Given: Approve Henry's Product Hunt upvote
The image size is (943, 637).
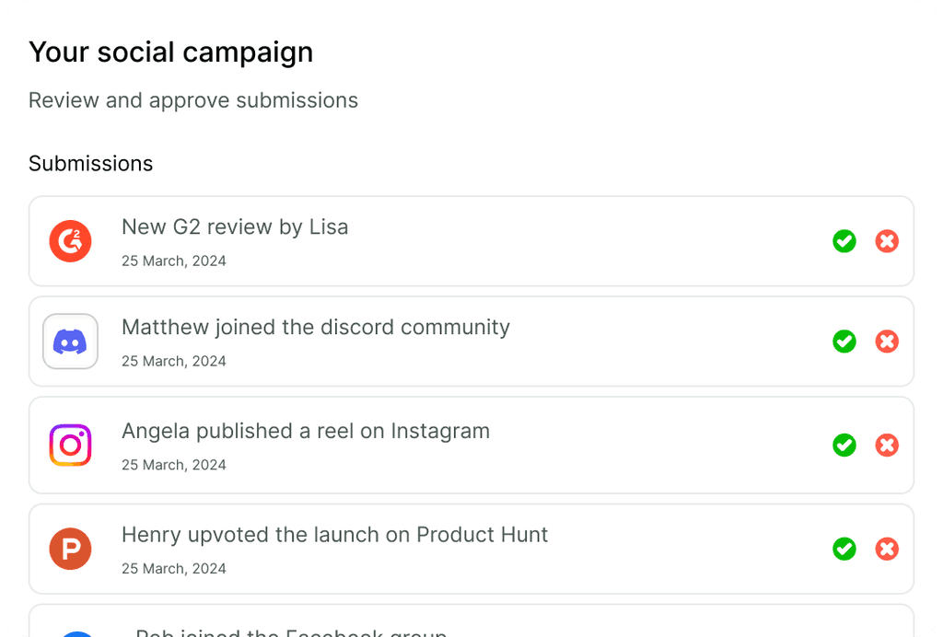Looking at the screenshot, I should point(844,550).
